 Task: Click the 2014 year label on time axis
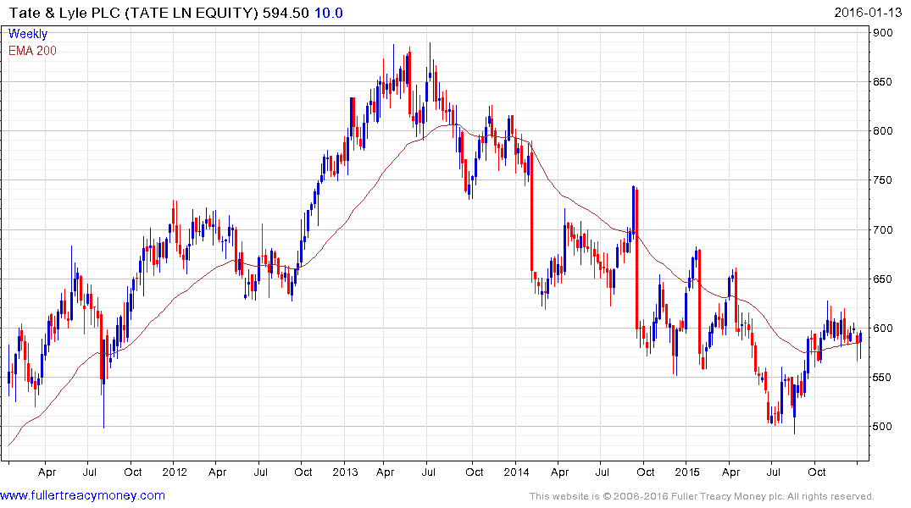pos(516,472)
